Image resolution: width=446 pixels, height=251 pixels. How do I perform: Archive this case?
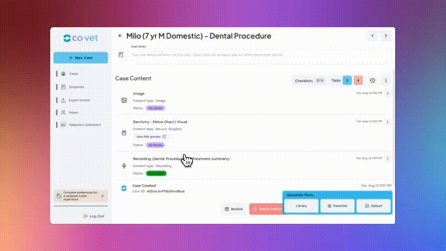click(234, 209)
